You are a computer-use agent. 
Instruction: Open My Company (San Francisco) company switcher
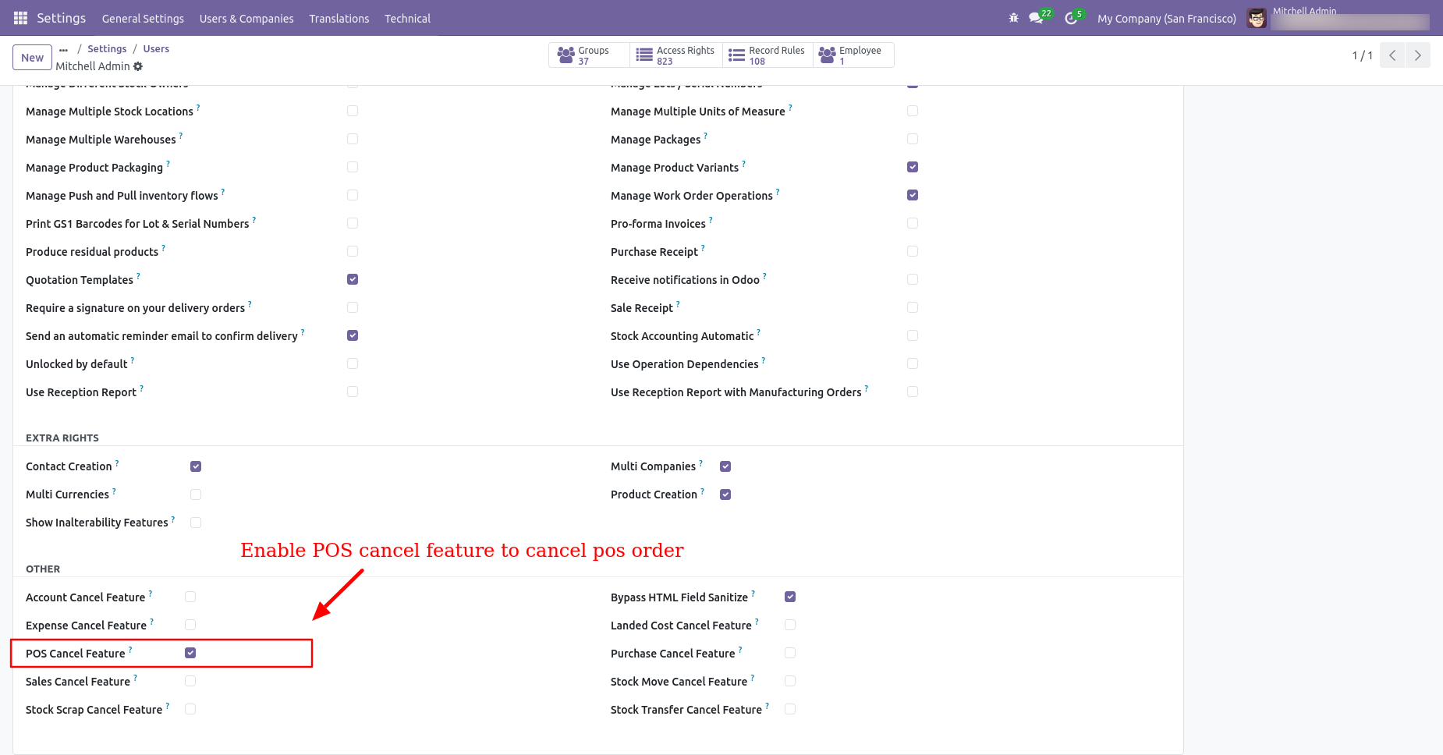point(1166,18)
